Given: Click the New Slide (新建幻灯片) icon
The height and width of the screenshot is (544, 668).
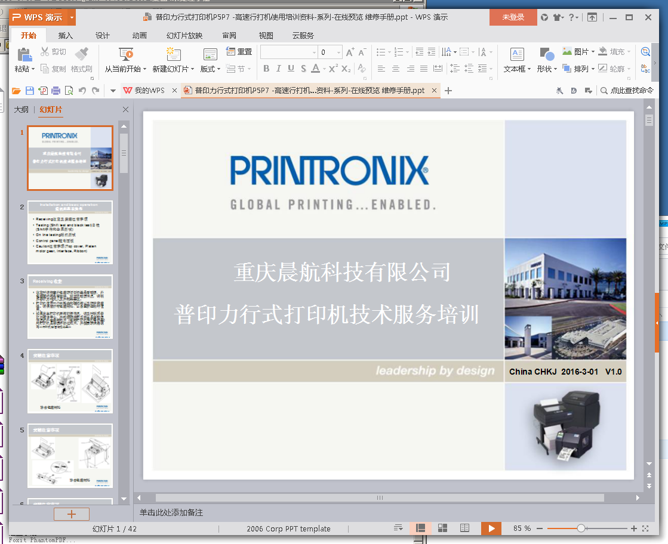Looking at the screenshot, I should coord(173,54).
